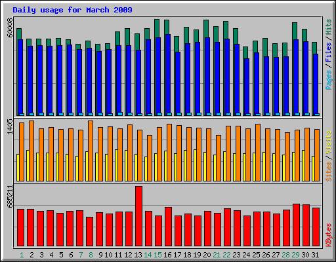336x262 pixels.
Task: Click day label '17' on the x-axis
Action: coord(177,255)
